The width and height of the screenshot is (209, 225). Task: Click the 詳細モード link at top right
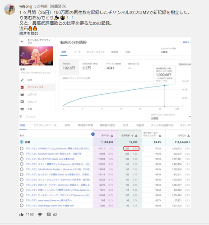(187, 42)
